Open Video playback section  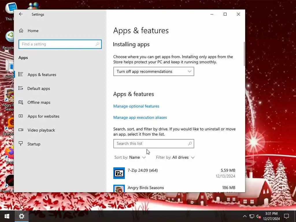tap(60, 130)
